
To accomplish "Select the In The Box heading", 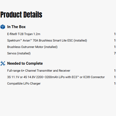I will click(16, 27).
